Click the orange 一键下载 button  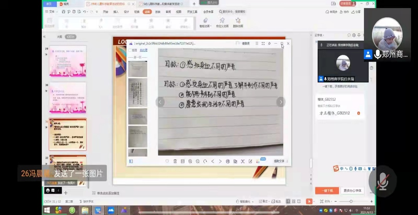pyautogui.click(x=327, y=191)
